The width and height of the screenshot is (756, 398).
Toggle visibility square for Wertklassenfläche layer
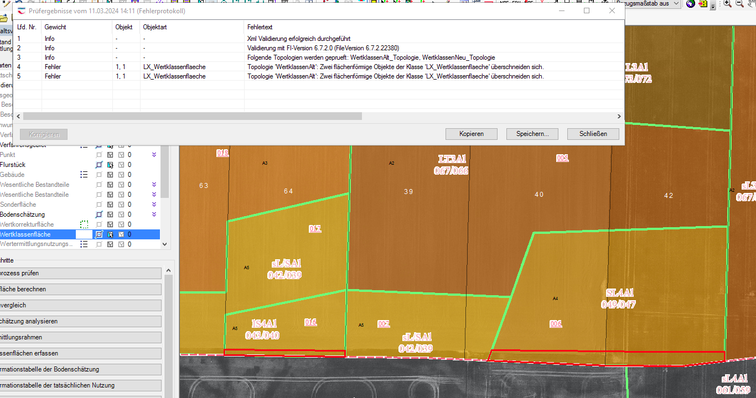coord(99,234)
